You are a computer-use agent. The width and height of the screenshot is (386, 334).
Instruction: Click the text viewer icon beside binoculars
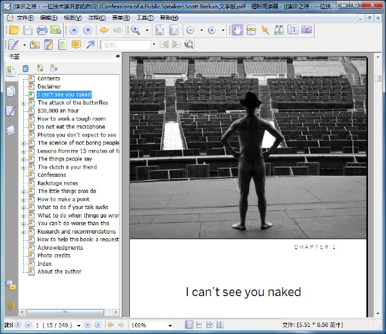click(293, 30)
